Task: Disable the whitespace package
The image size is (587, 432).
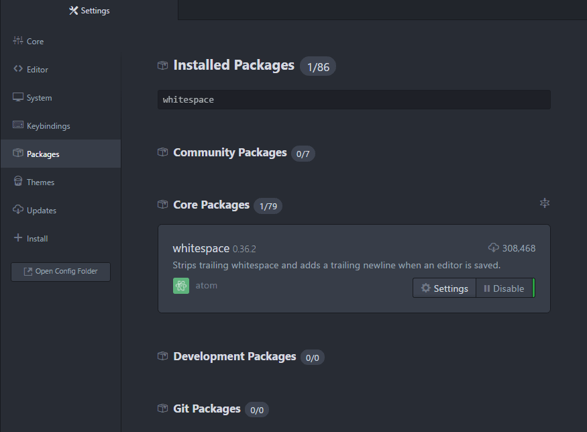Action: tap(504, 288)
